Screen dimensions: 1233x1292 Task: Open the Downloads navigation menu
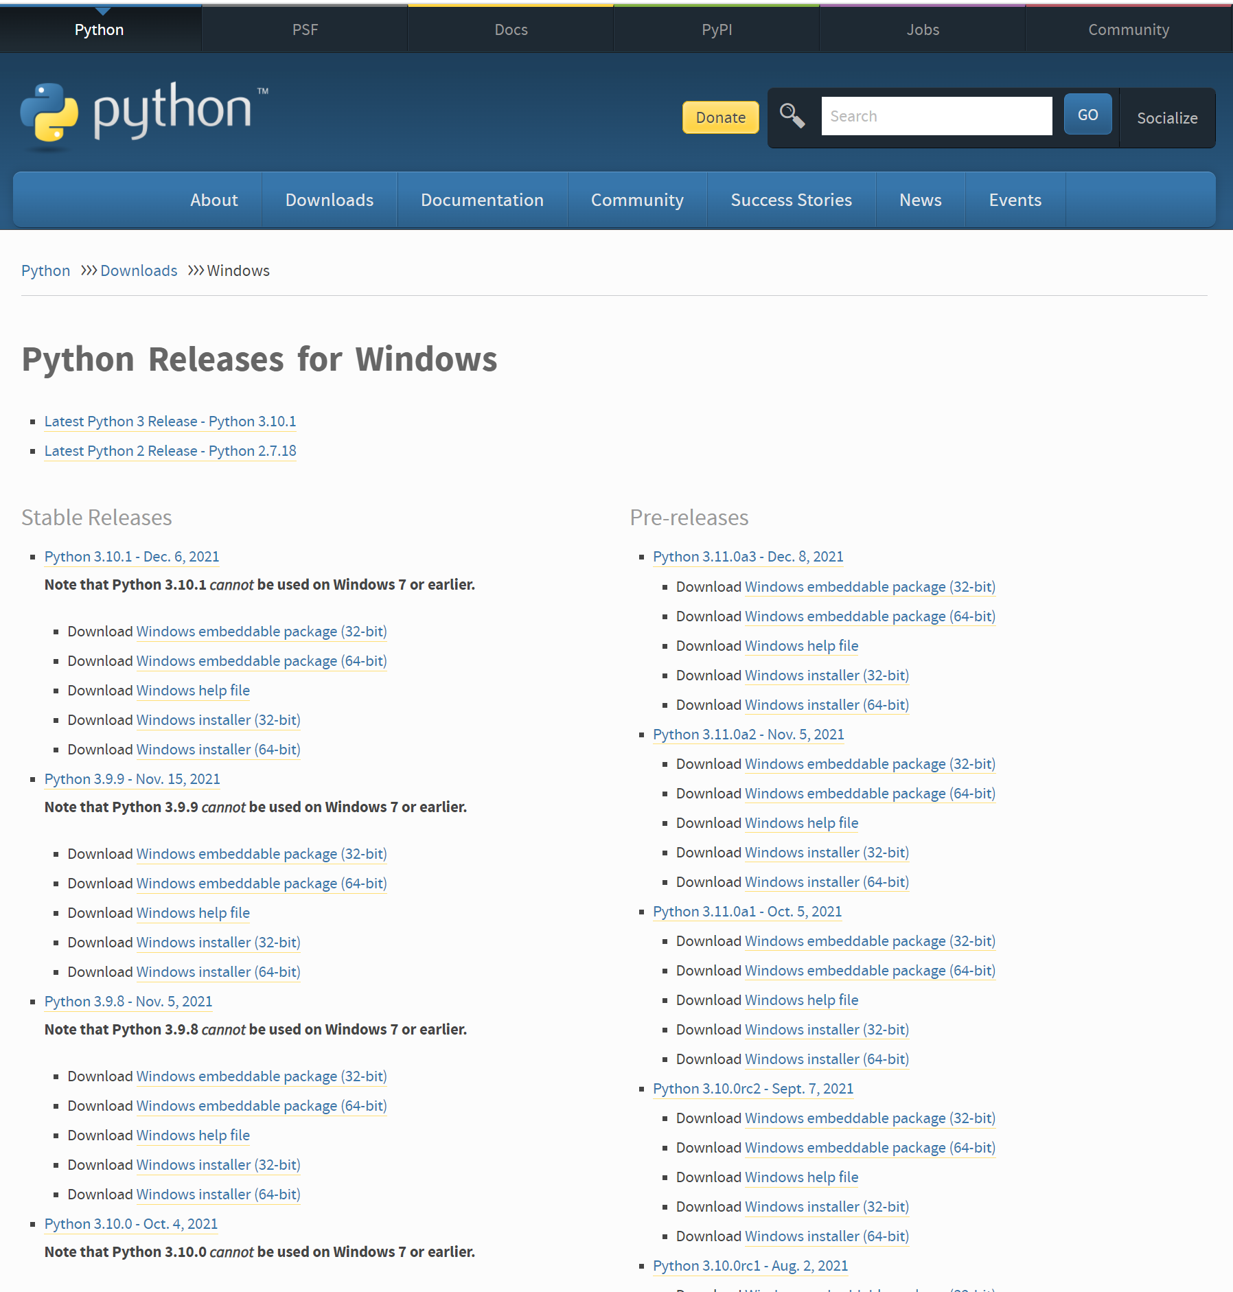point(330,200)
